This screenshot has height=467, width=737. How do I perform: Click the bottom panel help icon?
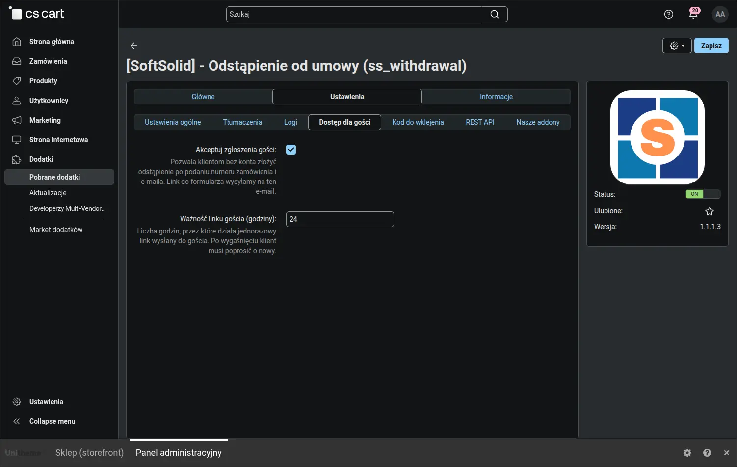707,453
